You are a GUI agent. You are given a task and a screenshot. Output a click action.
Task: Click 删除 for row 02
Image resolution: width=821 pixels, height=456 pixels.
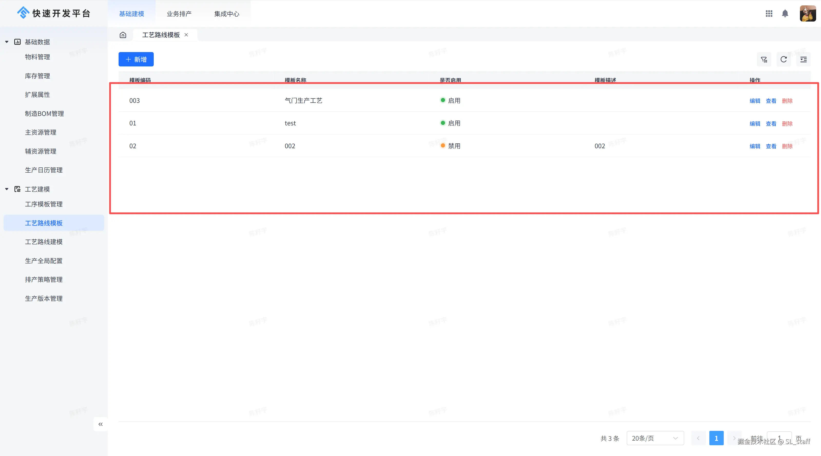coord(787,146)
